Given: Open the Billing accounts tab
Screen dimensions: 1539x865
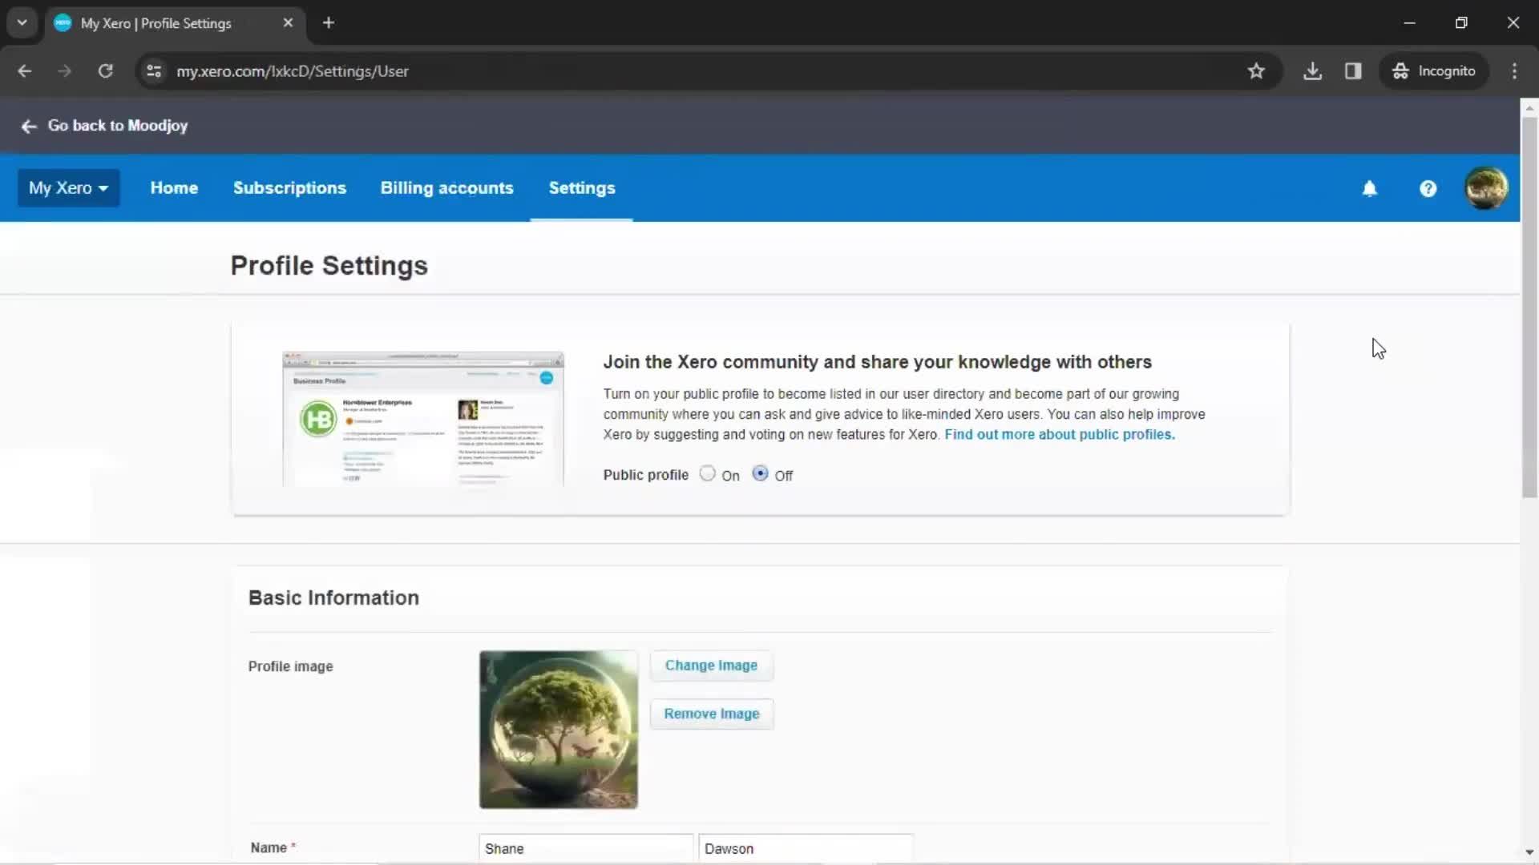Looking at the screenshot, I should 446,188.
